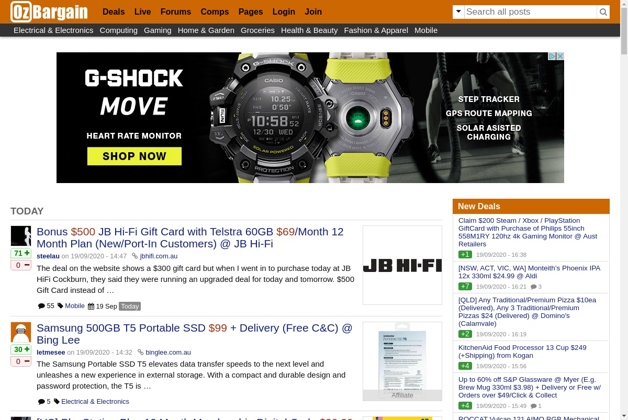The height and width of the screenshot is (420, 628).
Task: Follow the jbhifi.com.au link
Action: [159, 256]
